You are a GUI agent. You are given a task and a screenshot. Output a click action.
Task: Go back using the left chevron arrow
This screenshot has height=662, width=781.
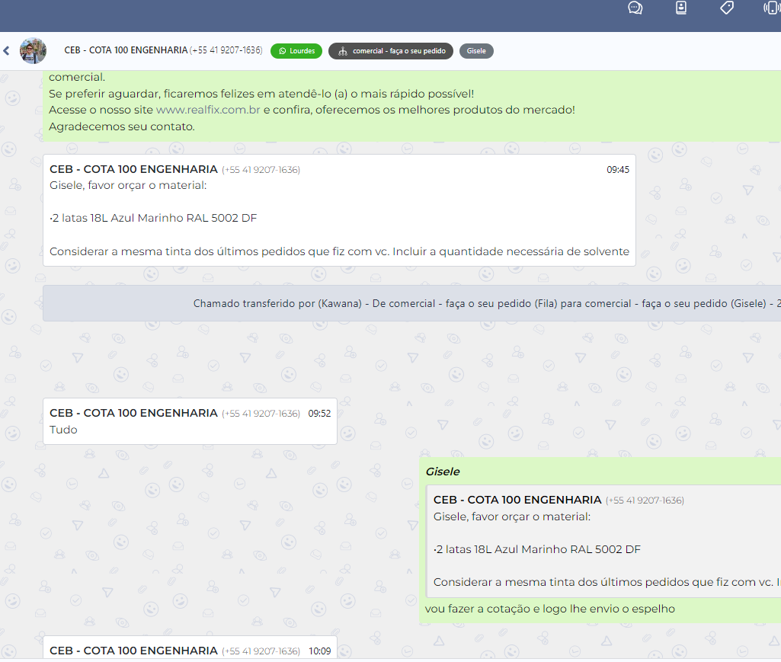(6, 51)
